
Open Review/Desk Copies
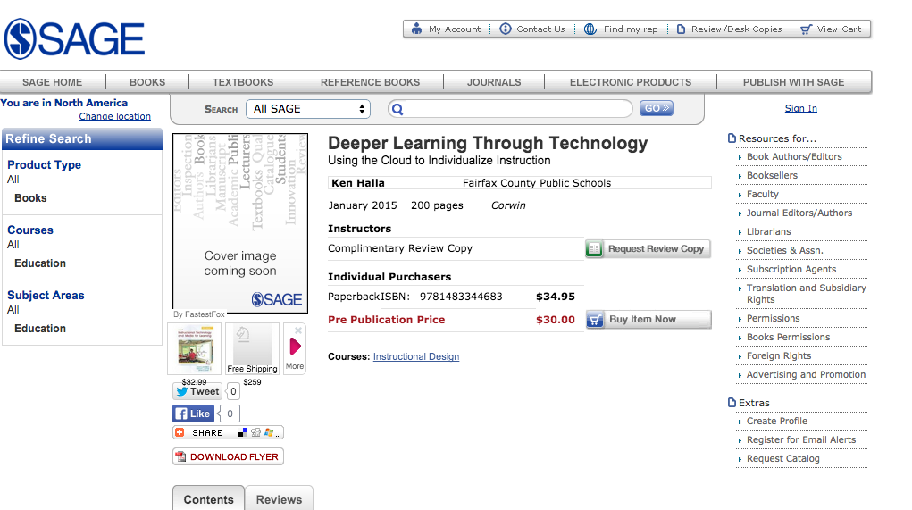[x=730, y=29]
